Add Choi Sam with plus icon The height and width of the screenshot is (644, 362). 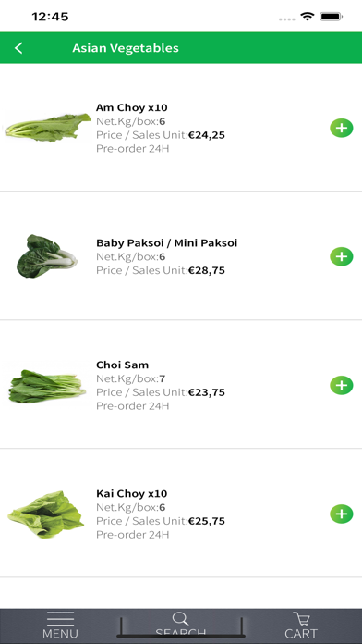(x=341, y=385)
